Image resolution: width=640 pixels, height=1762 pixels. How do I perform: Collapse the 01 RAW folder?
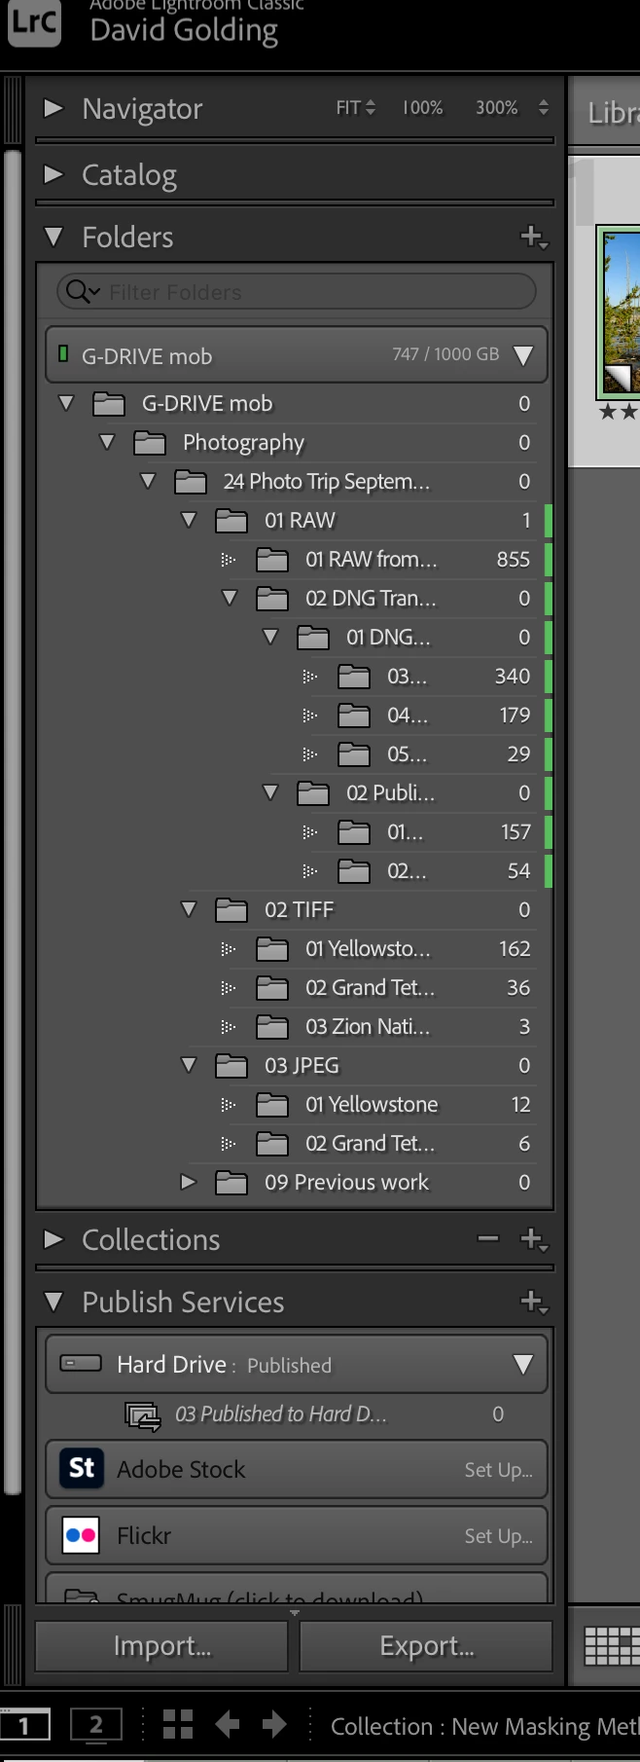(x=189, y=520)
